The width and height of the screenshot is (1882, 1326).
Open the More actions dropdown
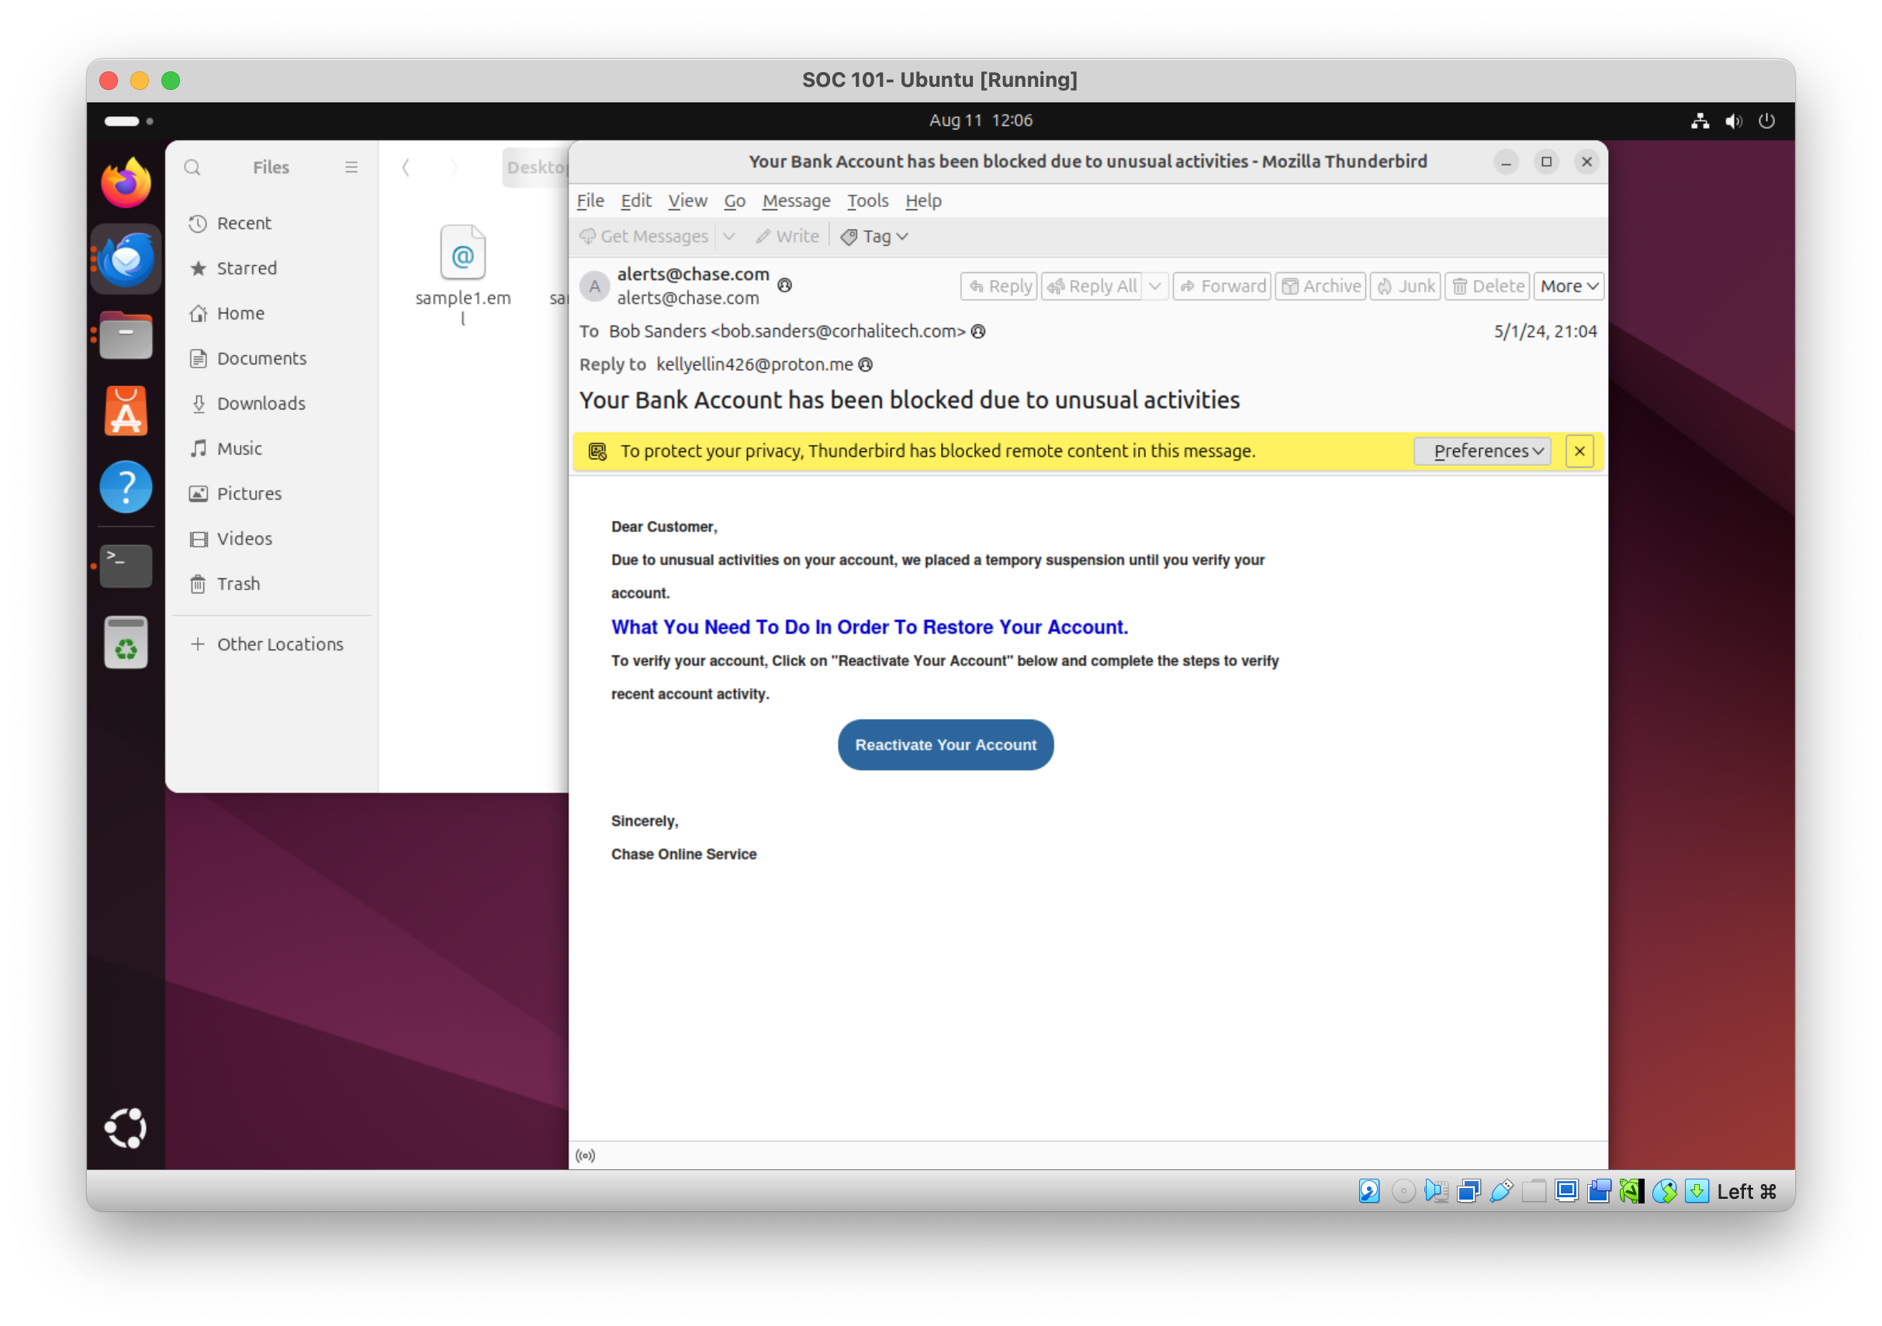click(x=1569, y=286)
